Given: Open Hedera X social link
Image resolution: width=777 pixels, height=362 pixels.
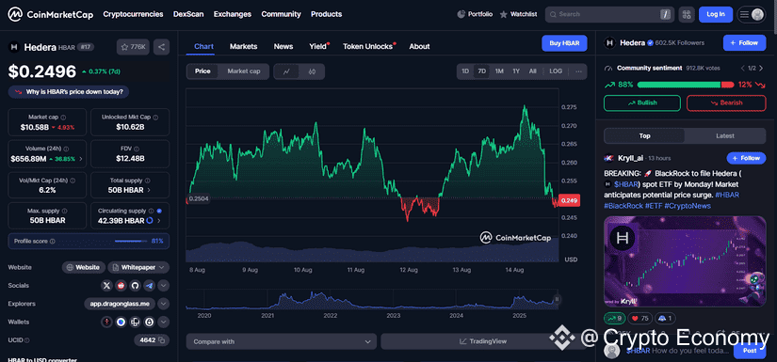Looking at the screenshot, I should coord(106,285).
